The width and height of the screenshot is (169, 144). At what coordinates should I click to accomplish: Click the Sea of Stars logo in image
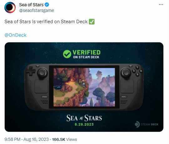point(84,118)
